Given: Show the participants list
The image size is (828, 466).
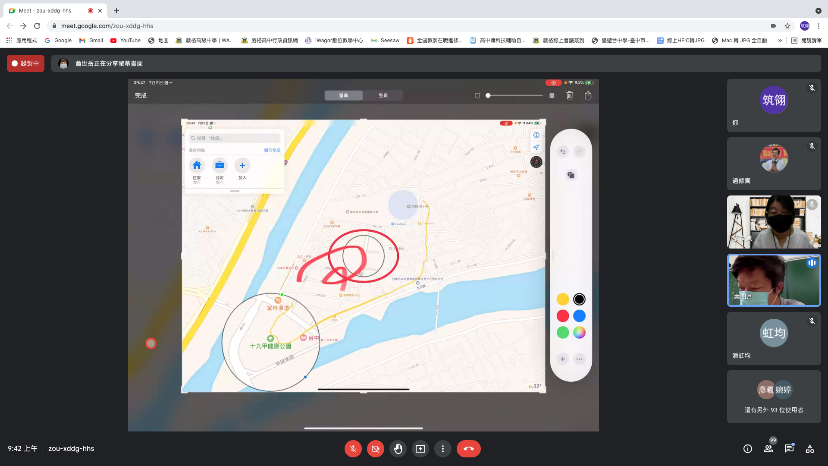Looking at the screenshot, I should (768, 449).
